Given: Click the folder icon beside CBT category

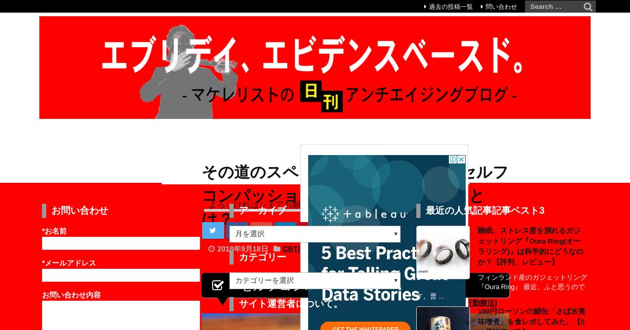Looking at the screenshot, I should (x=277, y=249).
